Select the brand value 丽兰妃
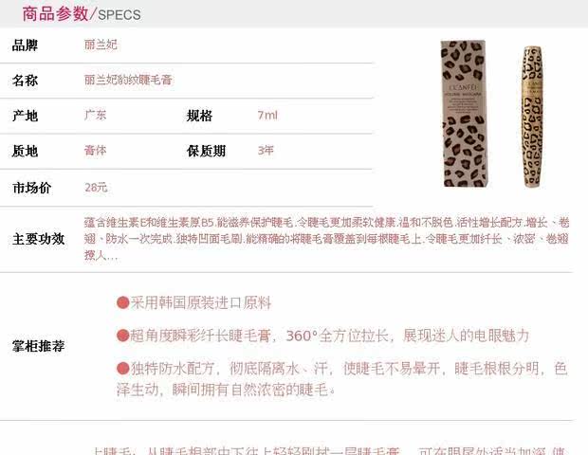Screen dimensions: 588x455 (x=101, y=45)
